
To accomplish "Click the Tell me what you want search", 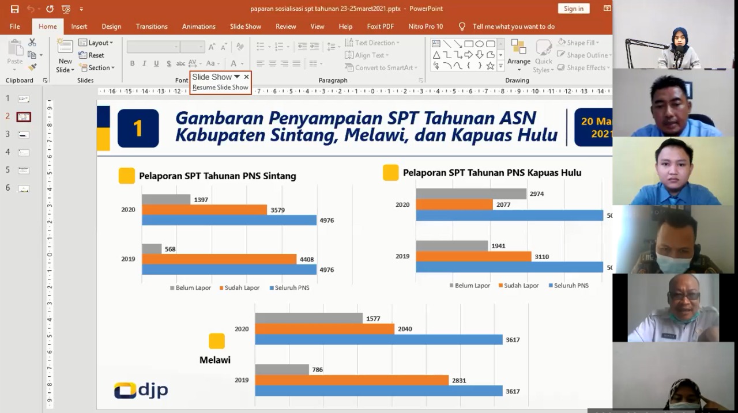I will point(513,26).
